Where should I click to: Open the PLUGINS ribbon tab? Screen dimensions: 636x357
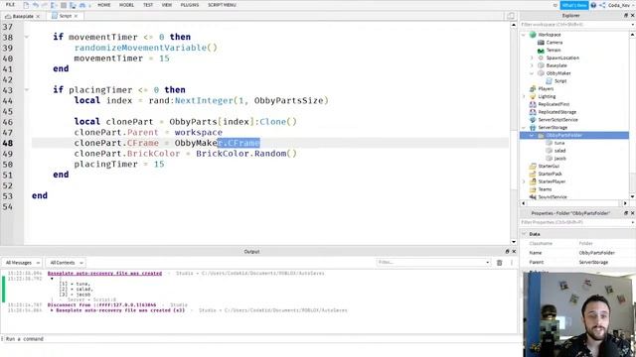click(x=190, y=5)
